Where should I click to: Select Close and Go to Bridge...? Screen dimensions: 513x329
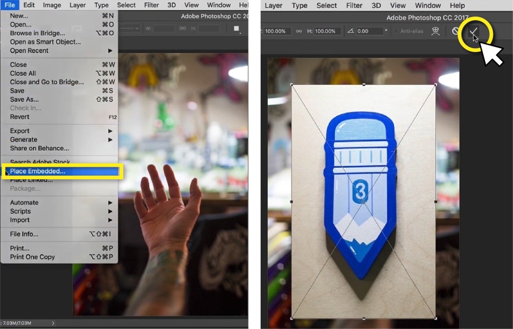[x=59, y=82]
